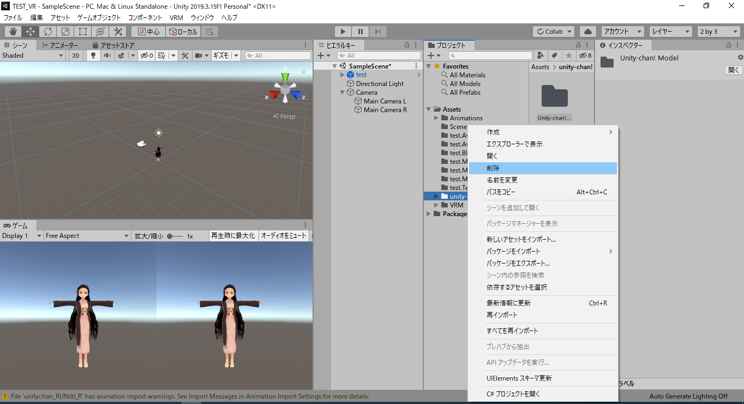Choose エクスプローラーで表示 from context menu
The image size is (744, 404).
543,144
